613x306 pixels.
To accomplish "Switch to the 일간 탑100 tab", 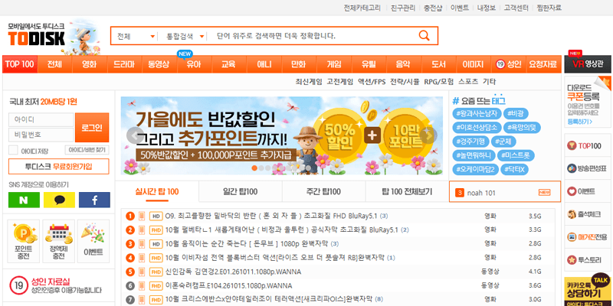I will (x=240, y=192).
